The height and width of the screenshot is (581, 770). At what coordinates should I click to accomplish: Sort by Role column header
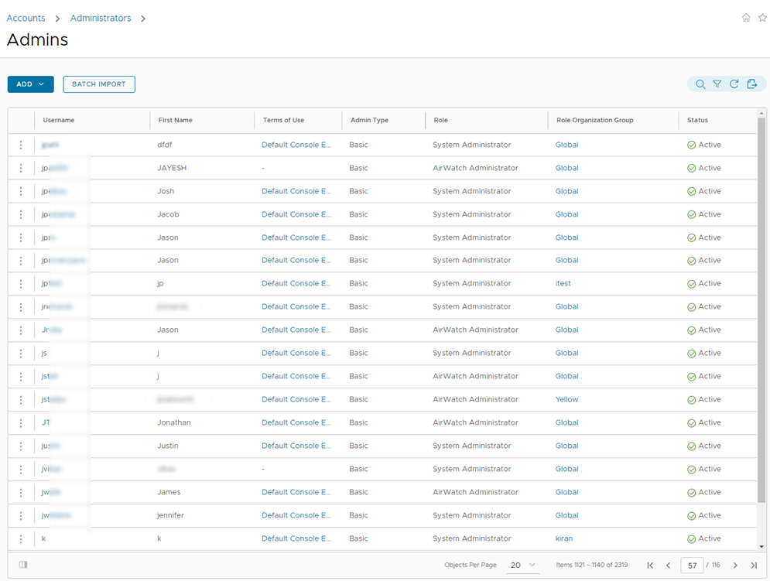coord(440,120)
